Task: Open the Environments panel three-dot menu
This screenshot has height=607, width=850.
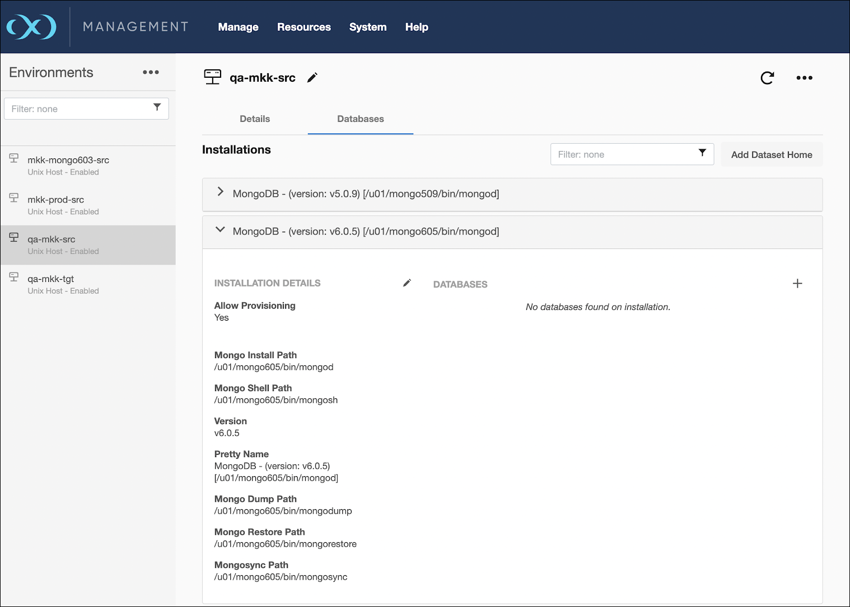Action: tap(151, 72)
